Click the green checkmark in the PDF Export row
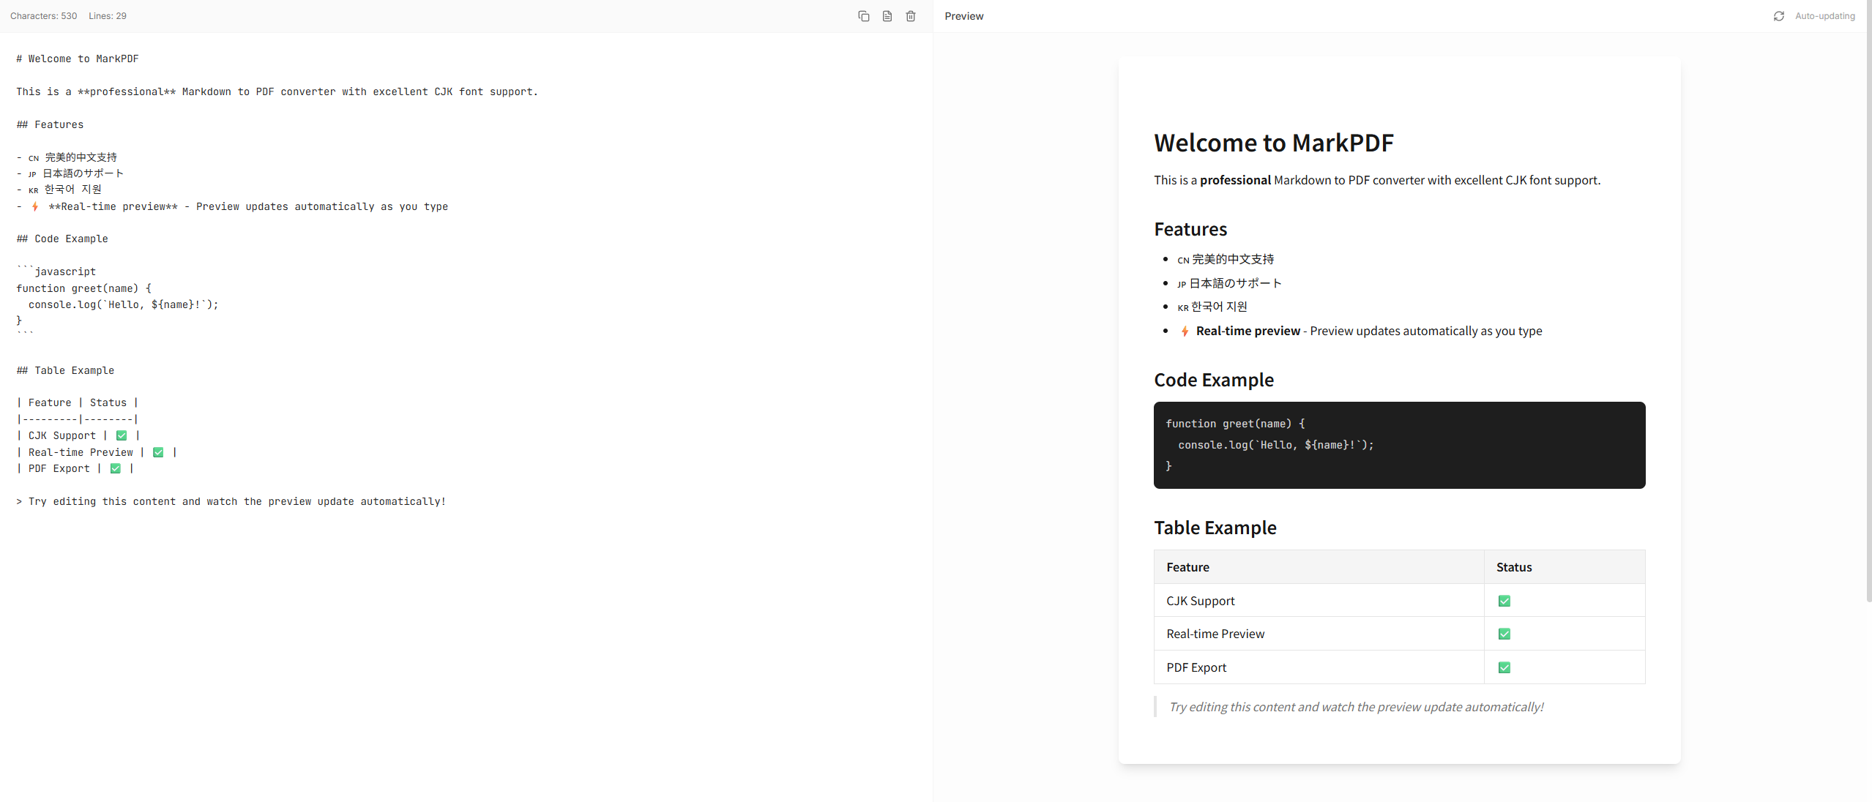Screen dimensions: 1872x802 [1504, 667]
